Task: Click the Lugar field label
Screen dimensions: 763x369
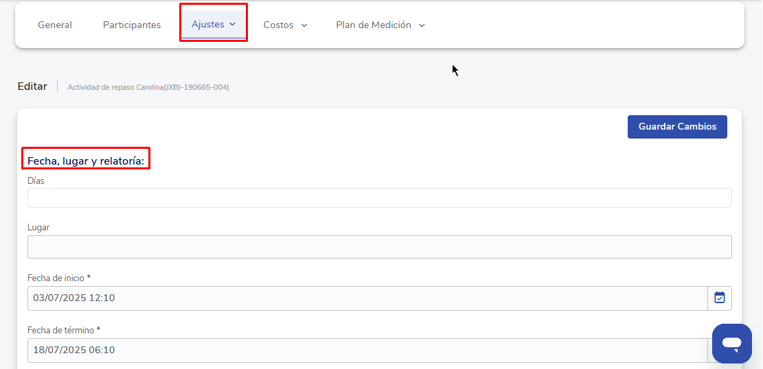Action: (x=38, y=227)
